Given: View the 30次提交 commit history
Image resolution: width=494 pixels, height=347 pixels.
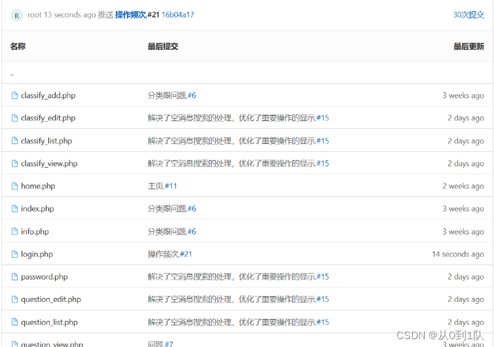Looking at the screenshot, I should 468,15.
